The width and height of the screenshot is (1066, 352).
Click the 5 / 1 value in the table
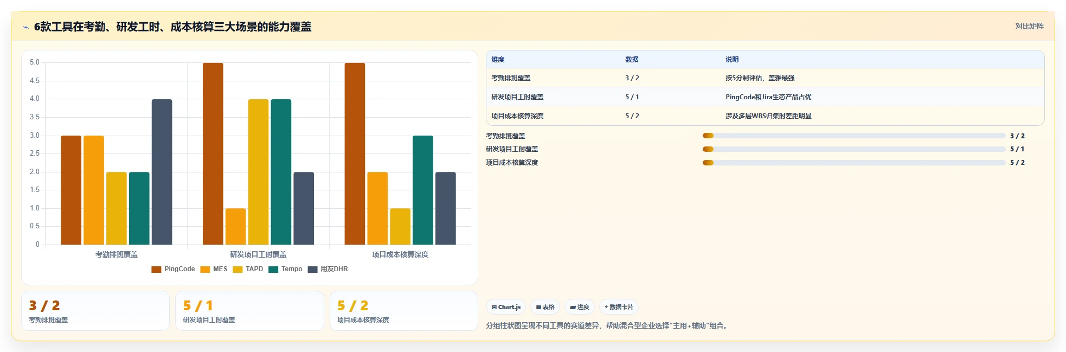(x=632, y=97)
